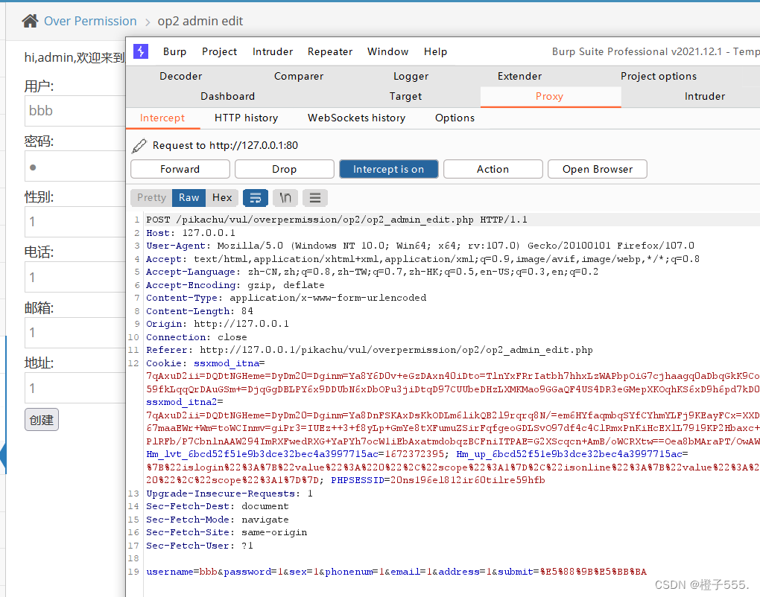Open the WebSockets history sub-tab
The height and width of the screenshot is (597, 760).
(x=356, y=118)
